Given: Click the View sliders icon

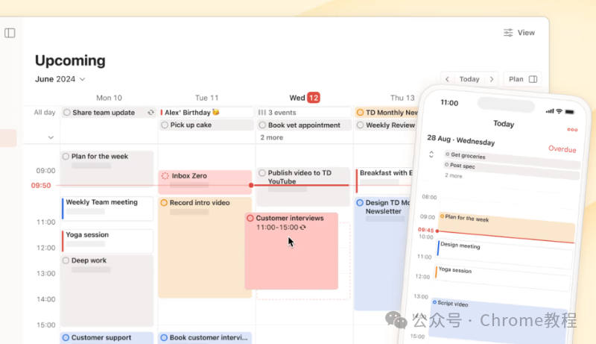Looking at the screenshot, I should (508, 33).
